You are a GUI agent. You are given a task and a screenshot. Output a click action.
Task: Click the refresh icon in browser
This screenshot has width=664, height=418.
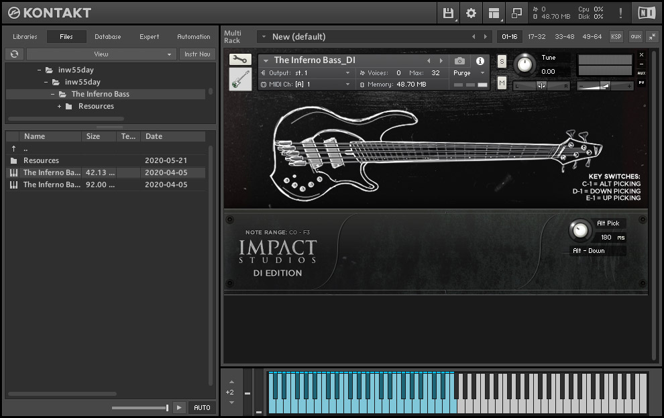13,54
